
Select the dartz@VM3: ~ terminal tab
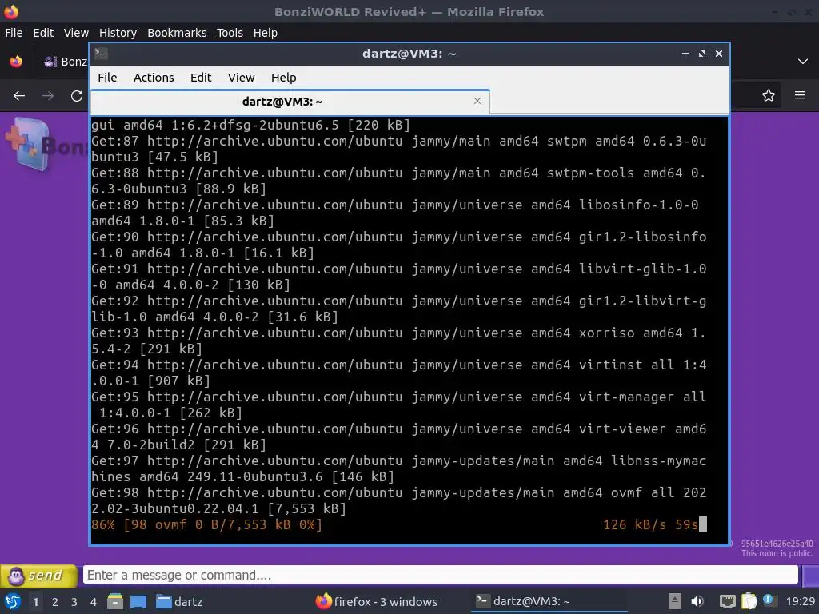click(x=290, y=102)
